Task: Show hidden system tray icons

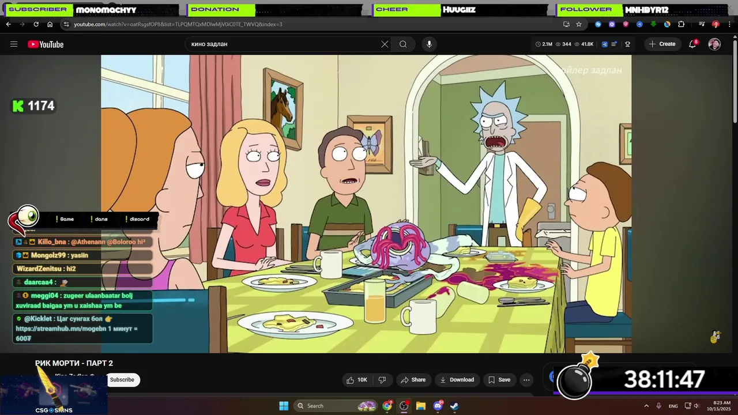Action: (x=646, y=406)
